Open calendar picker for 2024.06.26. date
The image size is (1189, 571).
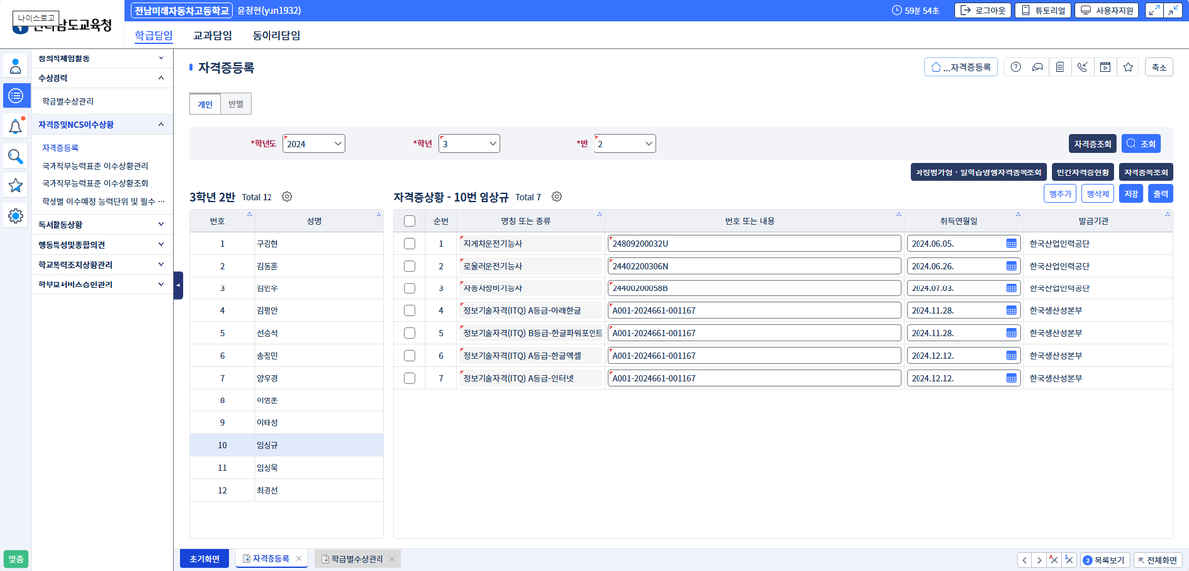coord(1012,266)
